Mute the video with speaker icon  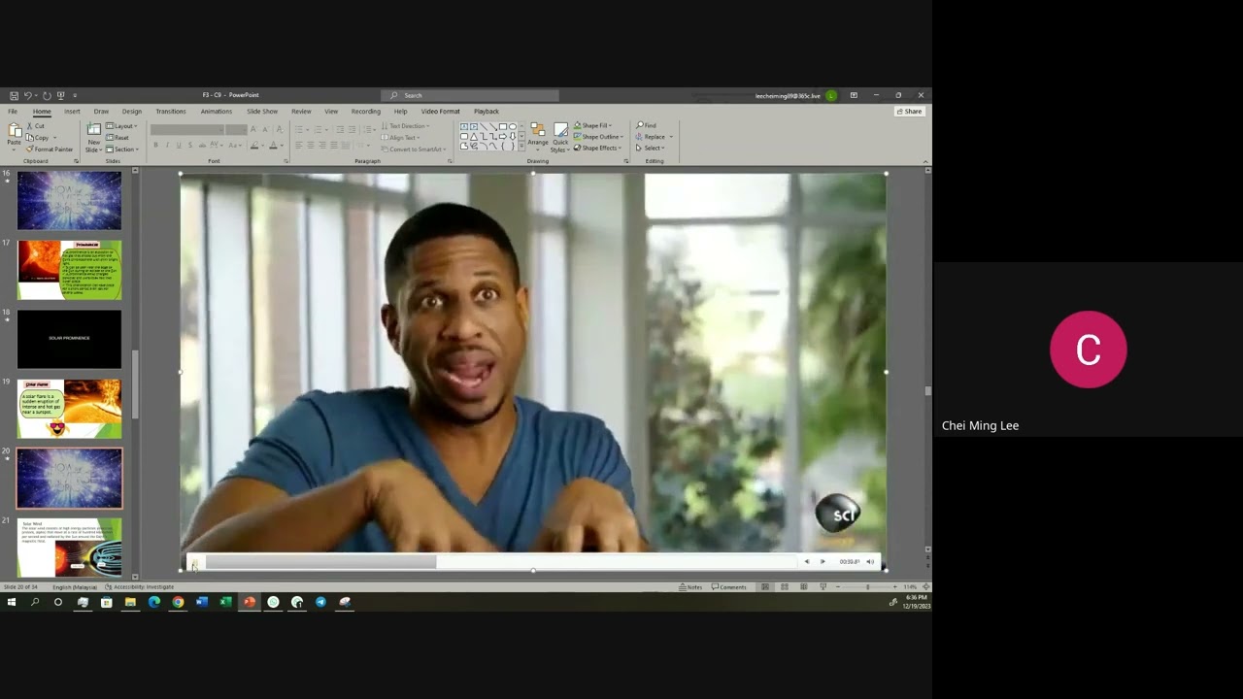click(x=870, y=561)
